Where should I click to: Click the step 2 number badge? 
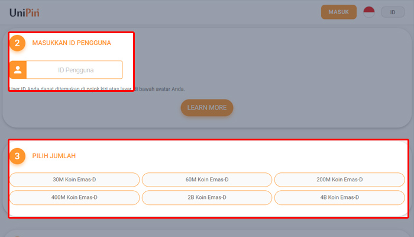(18, 43)
